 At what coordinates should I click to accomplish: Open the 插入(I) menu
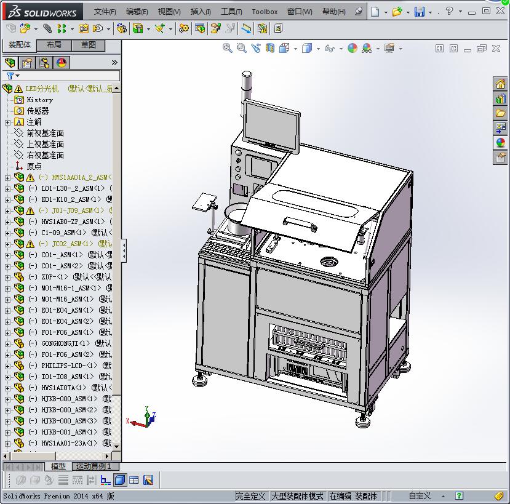point(201,12)
